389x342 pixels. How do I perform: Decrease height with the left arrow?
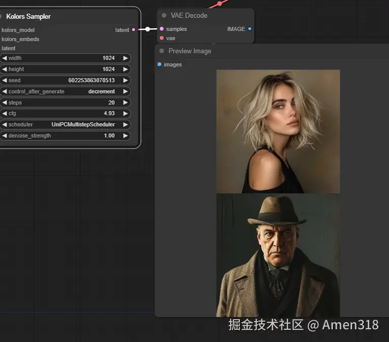point(5,70)
